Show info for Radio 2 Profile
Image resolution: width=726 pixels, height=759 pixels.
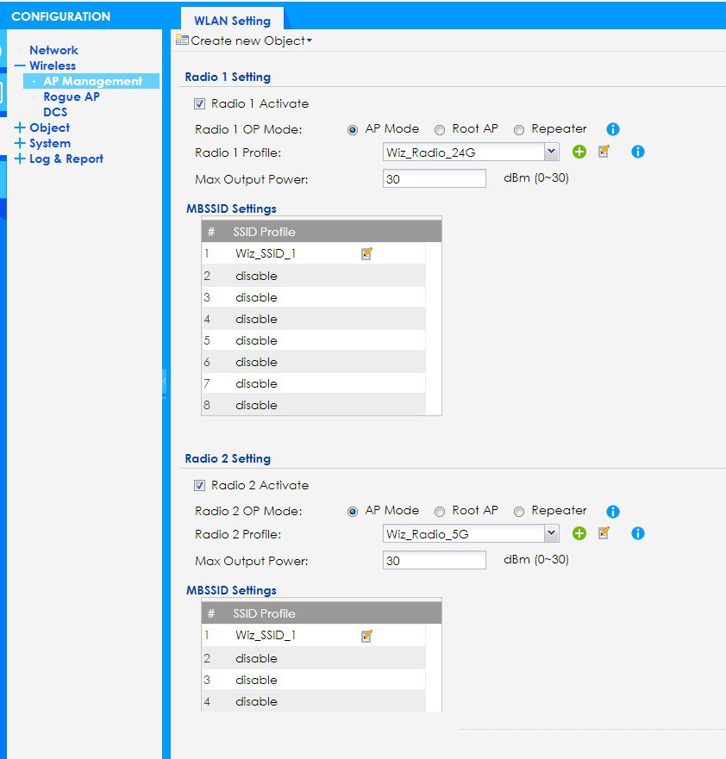point(638,533)
